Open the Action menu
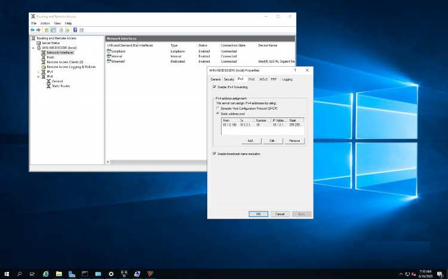This screenshot has height=279, width=448. [45, 23]
